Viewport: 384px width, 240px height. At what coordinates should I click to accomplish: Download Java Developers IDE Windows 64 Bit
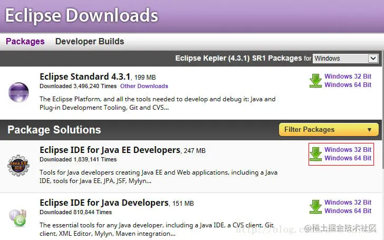[348, 211]
